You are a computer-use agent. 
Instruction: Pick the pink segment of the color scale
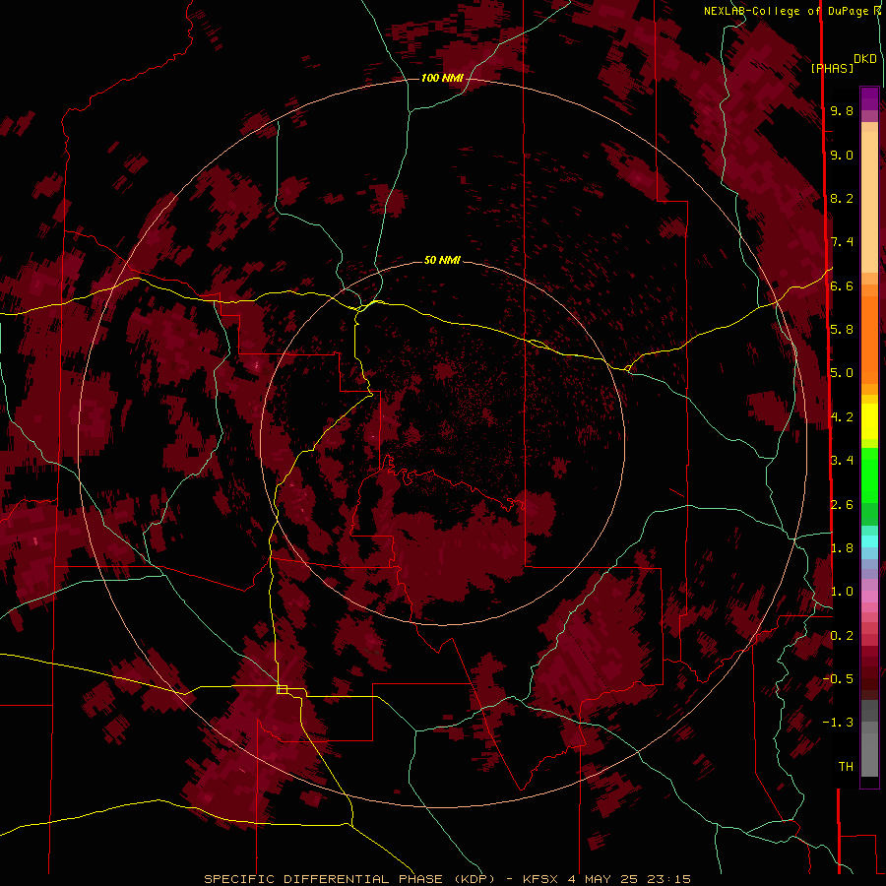tap(869, 597)
